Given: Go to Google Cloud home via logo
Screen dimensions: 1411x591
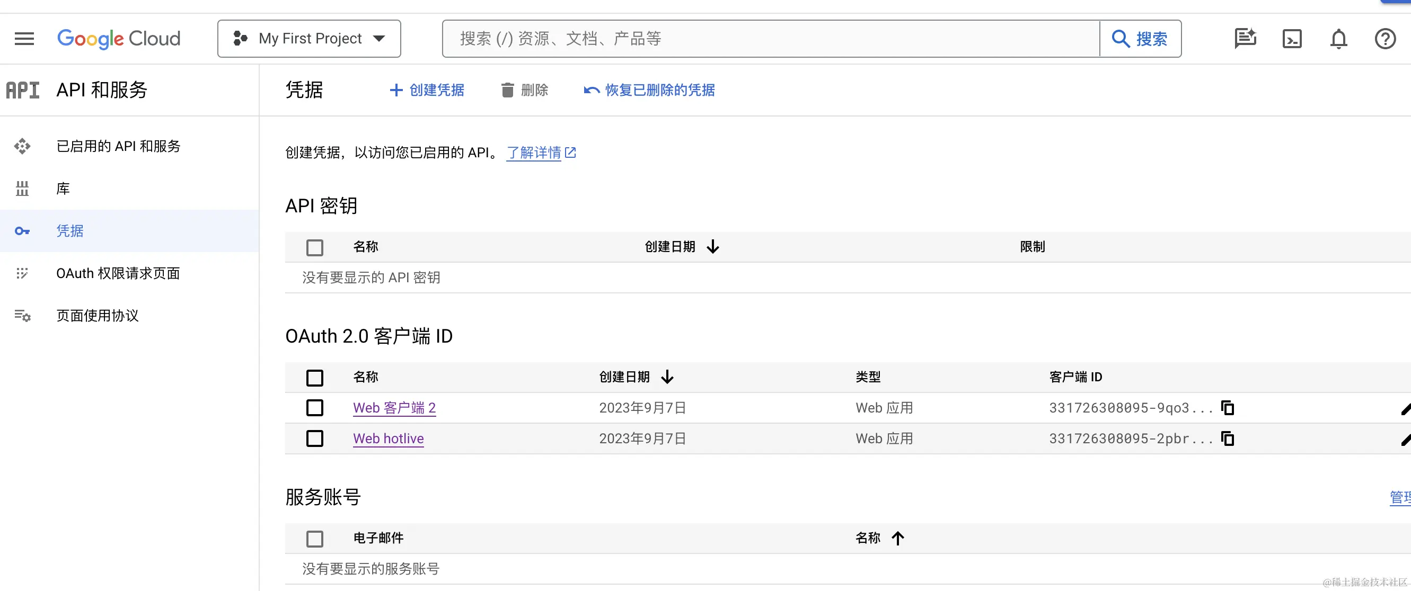Looking at the screenshot, I should (x=118, y=39).
